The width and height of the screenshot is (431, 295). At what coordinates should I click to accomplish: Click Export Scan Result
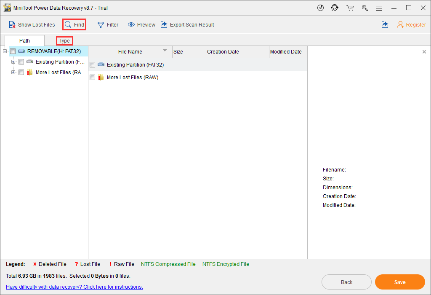(x=187, y=25)
